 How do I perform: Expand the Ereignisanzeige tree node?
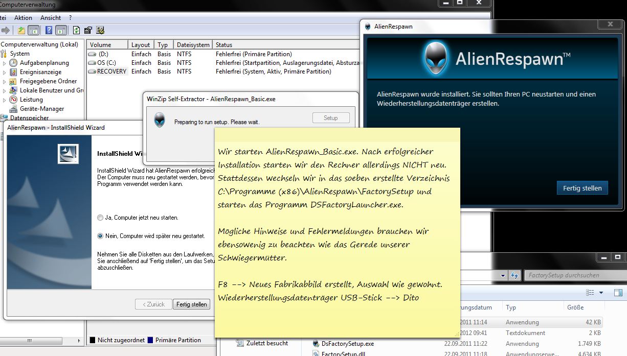[x=5, y=72]
